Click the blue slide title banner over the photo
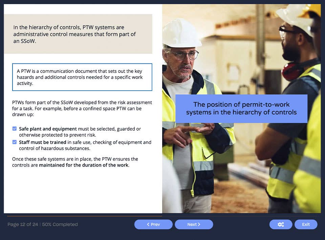Screen dimensions: 325x240 (241, 109)
